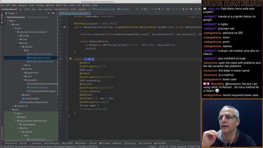Select the WriteCardController.java editor tab
263x148 pixels.
point(75,13)
